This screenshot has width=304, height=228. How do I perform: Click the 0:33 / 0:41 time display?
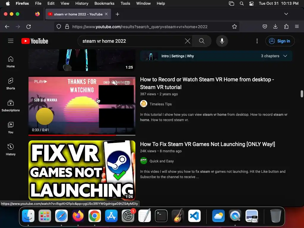(40, 130)
